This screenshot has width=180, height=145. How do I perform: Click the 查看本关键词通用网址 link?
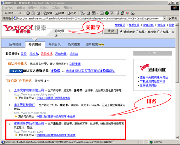point(154,77)
